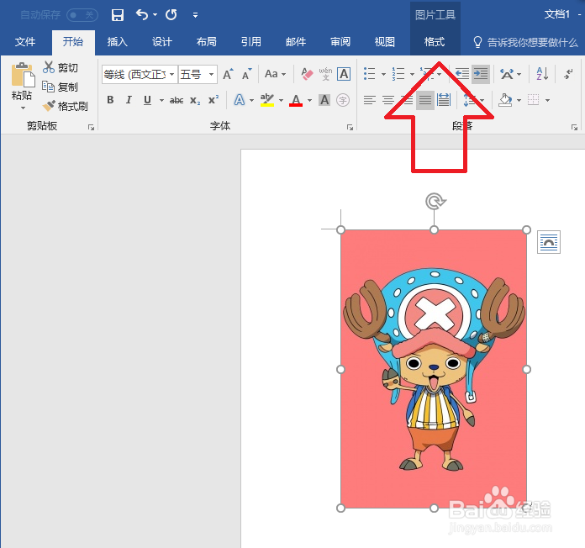Open the clipboard pane launcher
The image size is (585, 548).
(91, 128)
